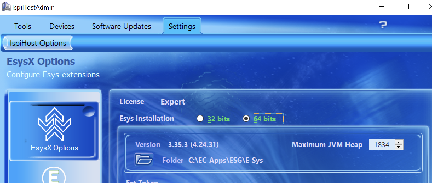Open the Tools tab
This screenshot has height=183, width=432.
click(x=23, y=26)
